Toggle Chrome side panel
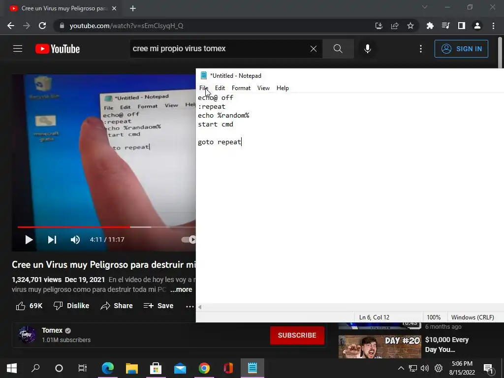The width and height of the screenshot is (504, 378). (461, 26)
